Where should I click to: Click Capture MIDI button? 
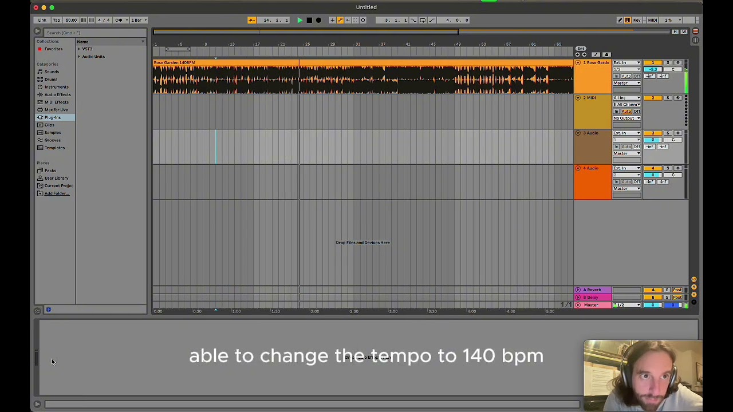355,20
